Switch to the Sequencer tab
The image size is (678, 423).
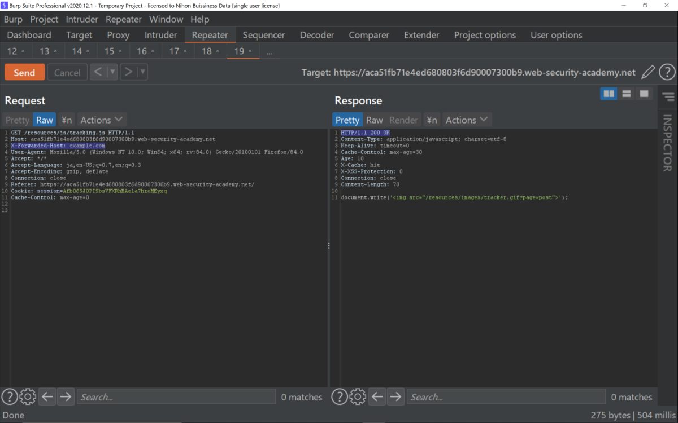[x=264, y=35]
